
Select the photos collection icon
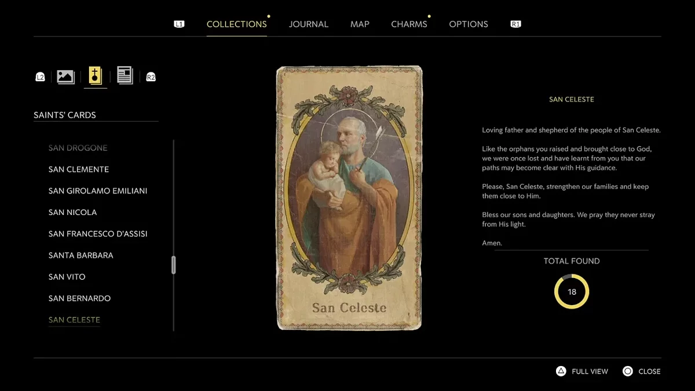click(65, 76)
